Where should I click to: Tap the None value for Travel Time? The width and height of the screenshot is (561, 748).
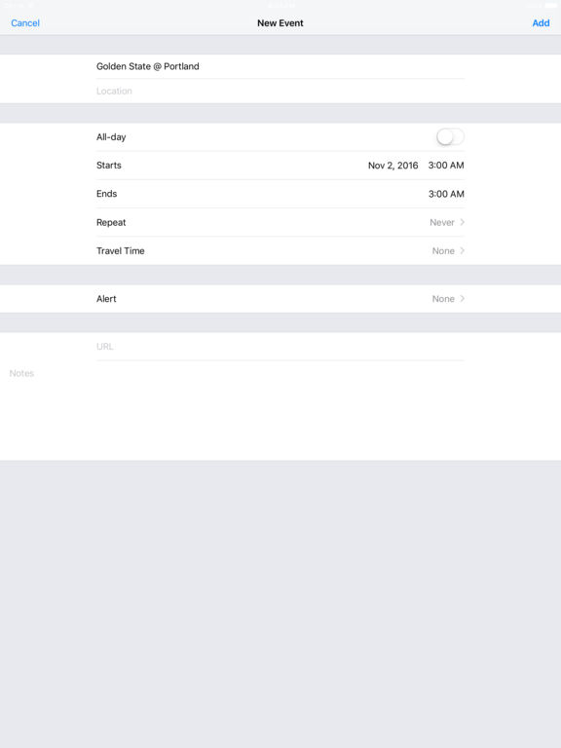click(443, 251)
